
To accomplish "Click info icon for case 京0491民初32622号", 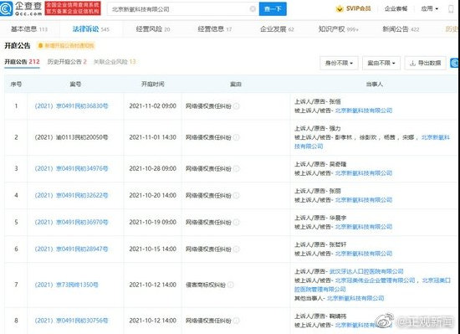I will tap(237, 196).
